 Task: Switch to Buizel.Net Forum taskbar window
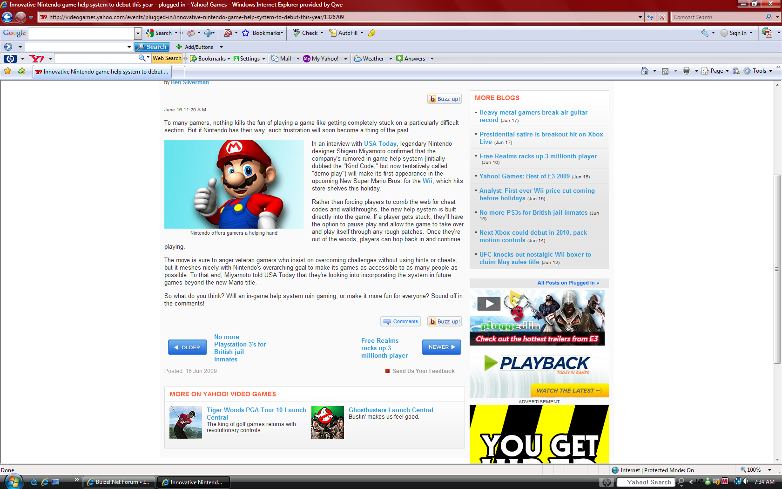click(x=119, y=482)
